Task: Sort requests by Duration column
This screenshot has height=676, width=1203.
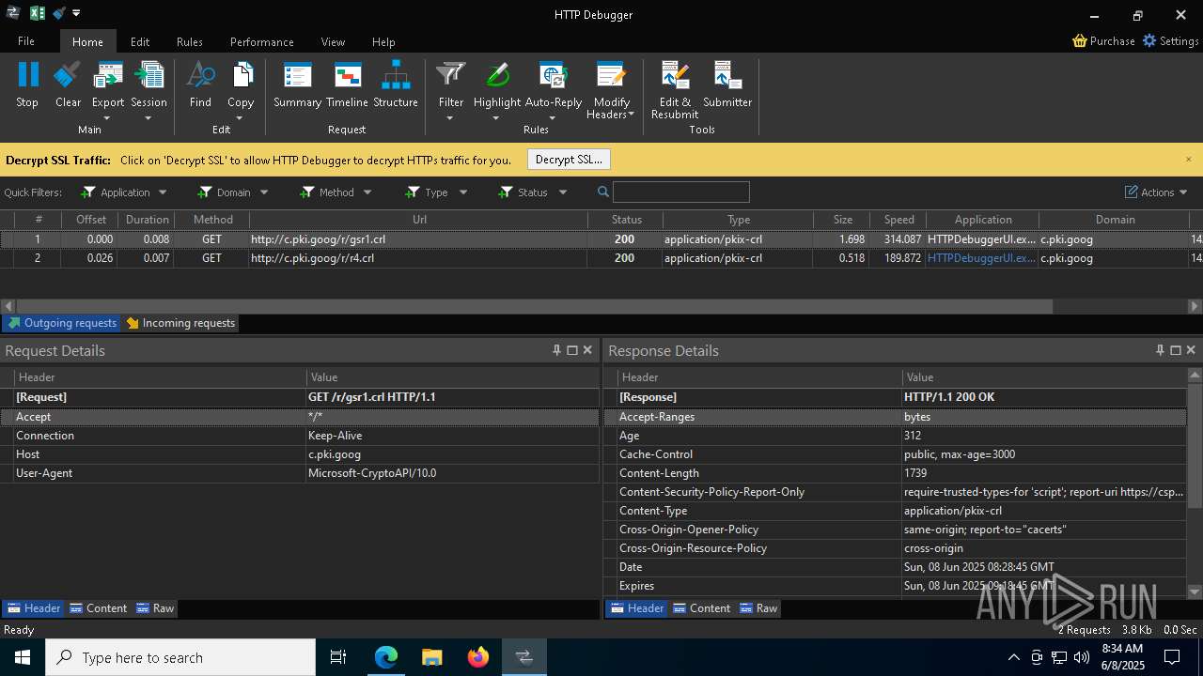Action: click(147, 220)
